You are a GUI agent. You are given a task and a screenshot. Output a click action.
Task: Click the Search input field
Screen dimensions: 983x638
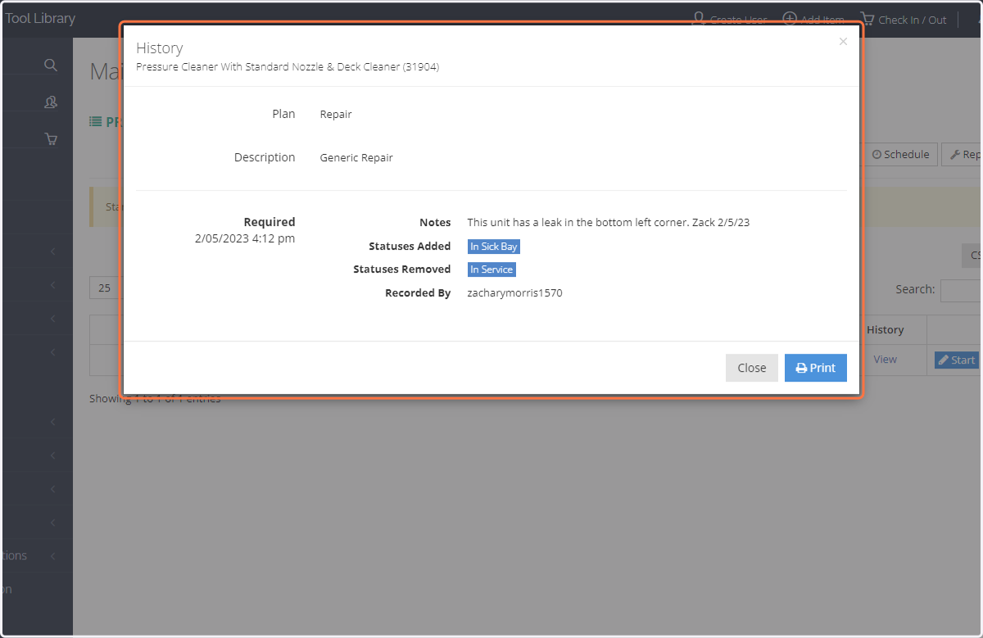pos(961,290)
